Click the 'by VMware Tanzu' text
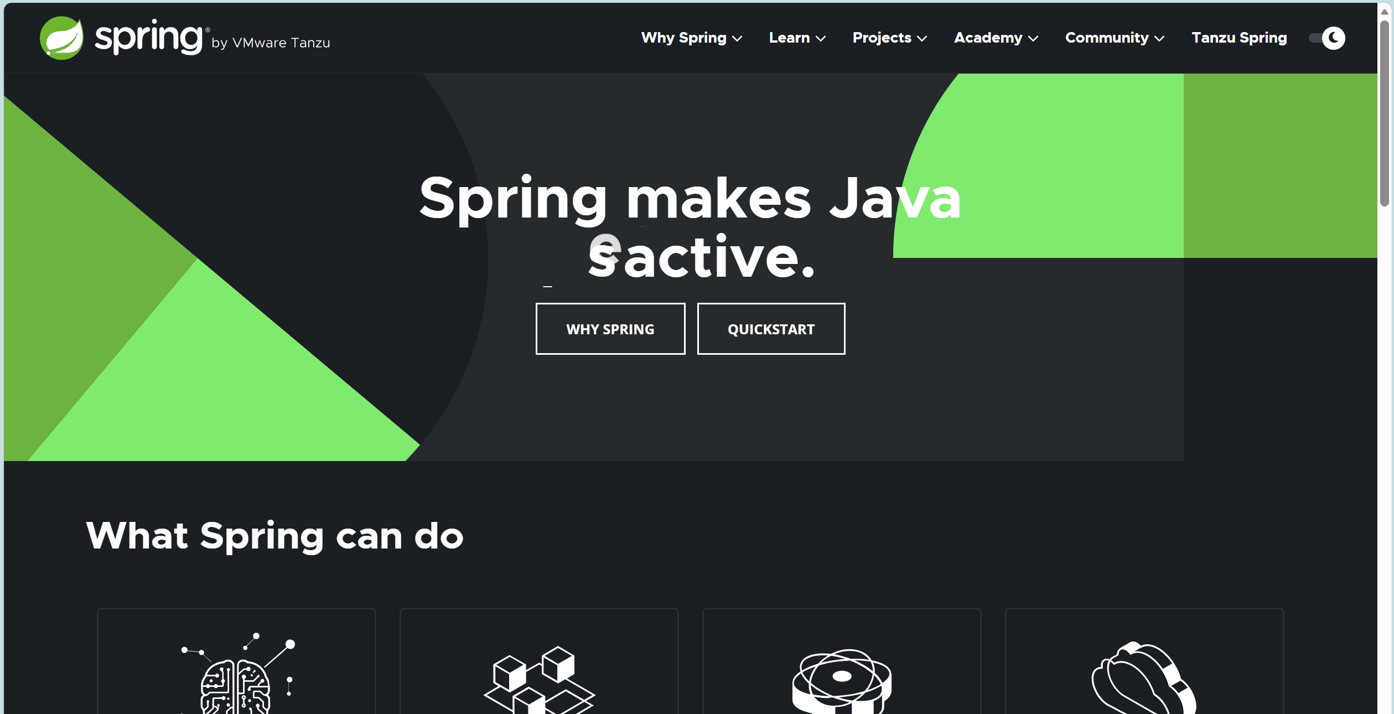This screenshot has height=714, width=1394. point(271,43)
